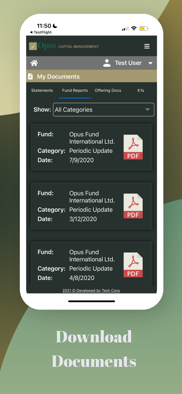Switch to the Offering Docs tab
Image resolution: width=182 pixels, height=394 pixels.
coord(108,90)
